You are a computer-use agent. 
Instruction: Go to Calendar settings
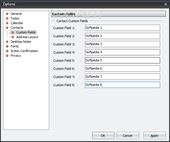click(17, 23)
